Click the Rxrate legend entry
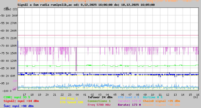Viewport: 201px width, 108px height. (x=129, y=105)
